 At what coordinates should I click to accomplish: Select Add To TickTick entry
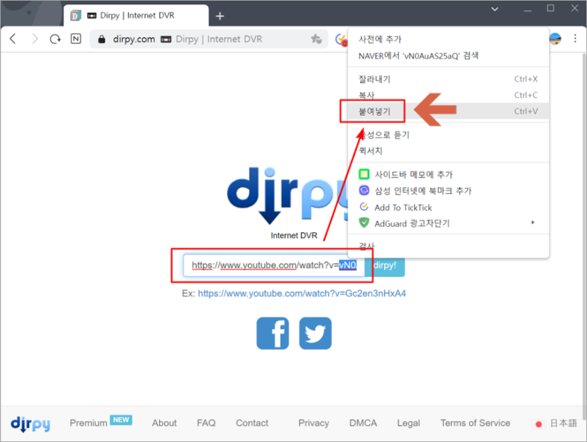click(x=448, y=207)
